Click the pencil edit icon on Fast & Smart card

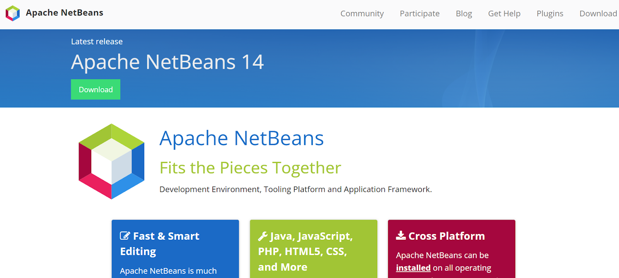point(125,235)
